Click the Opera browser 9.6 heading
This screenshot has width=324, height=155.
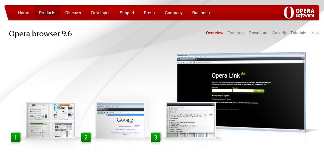click(x=40, y=34)
